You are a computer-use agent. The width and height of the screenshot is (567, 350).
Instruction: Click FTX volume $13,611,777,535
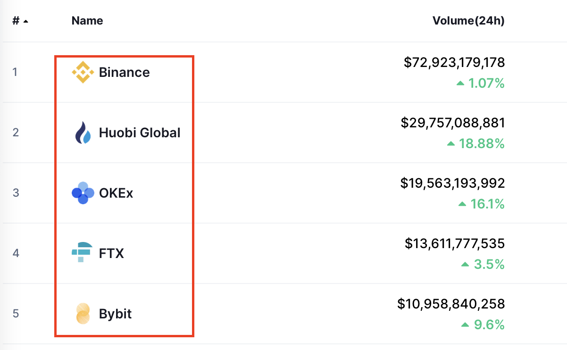coord(455,243)
